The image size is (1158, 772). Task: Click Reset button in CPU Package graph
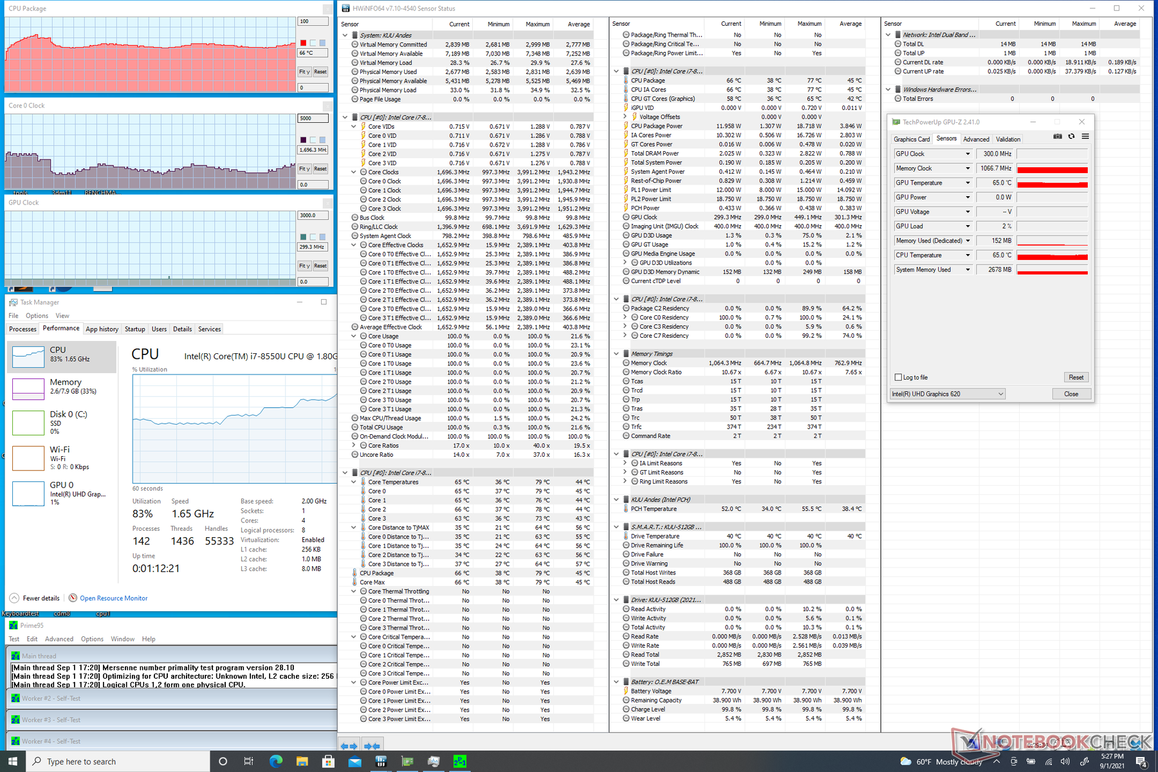[x=320, y=72]
